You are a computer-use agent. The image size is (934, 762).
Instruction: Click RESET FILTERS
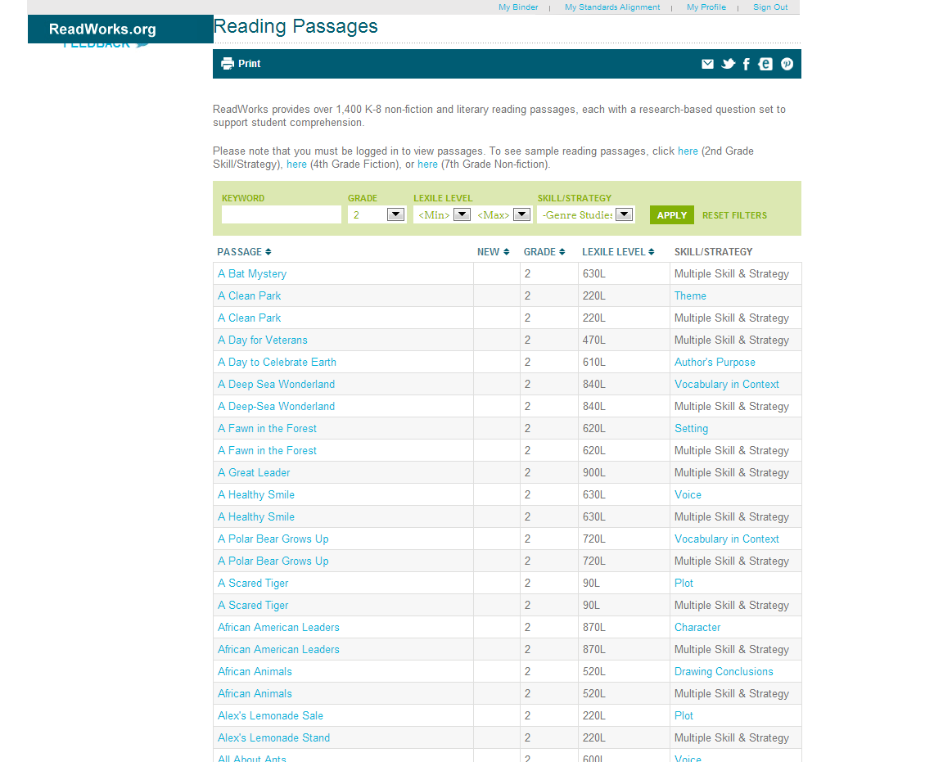[733, 215]
